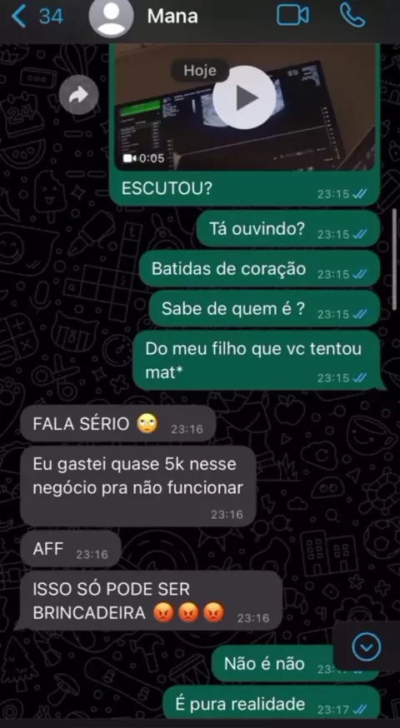Tap the 'É pura realidade' message
400x728 pixels.
point(272,704)
